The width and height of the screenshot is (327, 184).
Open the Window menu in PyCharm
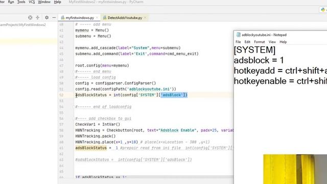44,2
